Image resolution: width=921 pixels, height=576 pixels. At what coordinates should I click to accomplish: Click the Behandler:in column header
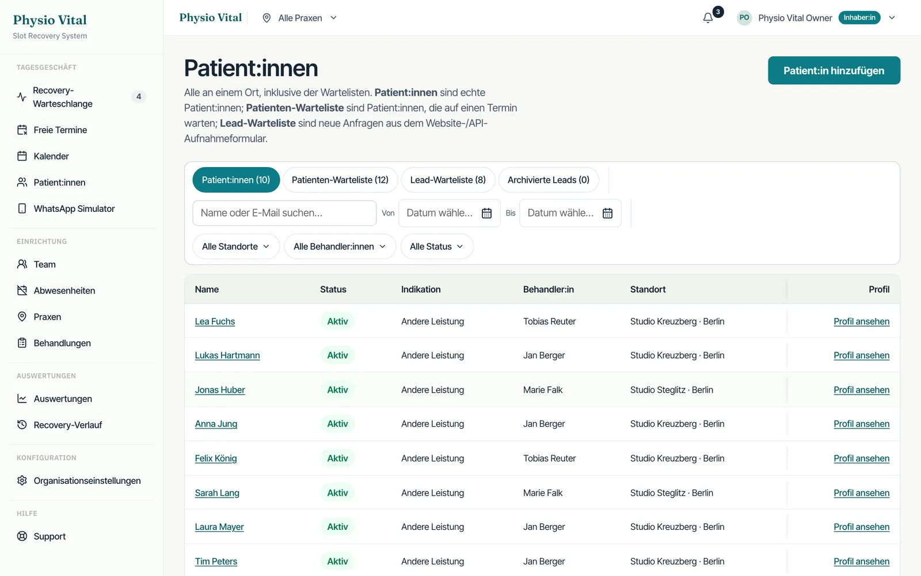549,290
